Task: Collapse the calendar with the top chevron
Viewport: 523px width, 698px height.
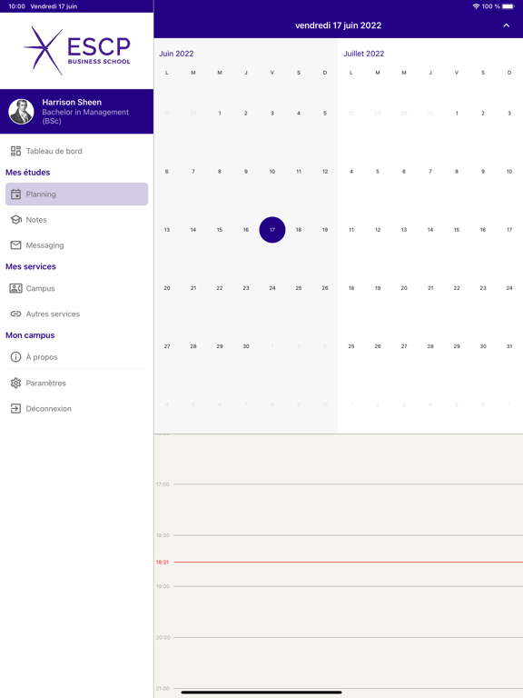Action: [x=506, y=25]
